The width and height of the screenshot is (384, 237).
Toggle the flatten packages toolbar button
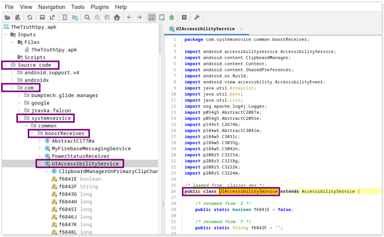[75, 17]
